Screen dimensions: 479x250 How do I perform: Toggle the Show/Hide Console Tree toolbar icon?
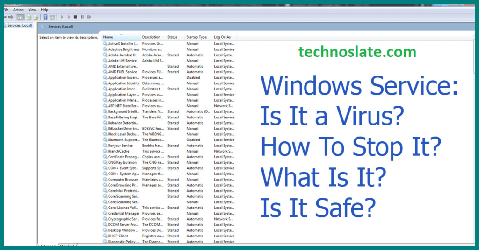pyautogui.click(x=20, y=17)
